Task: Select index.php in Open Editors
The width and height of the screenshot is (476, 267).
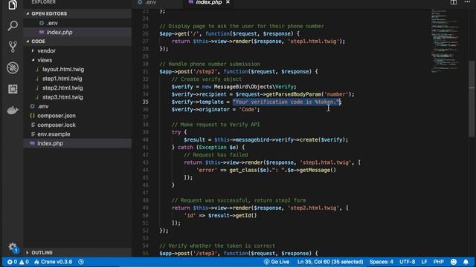Action: (77, 33)
